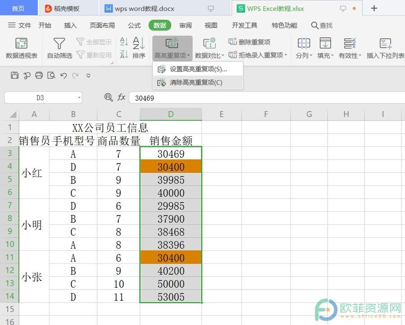
Task: Switch to the 页面布局 ribbon tab
Action: click(x=102, y=25)
